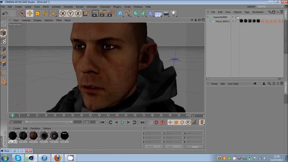Click the timeline preview range slider
Image resolution: width=288 pixels, height=162 pixels.
(x=49, y=122)
